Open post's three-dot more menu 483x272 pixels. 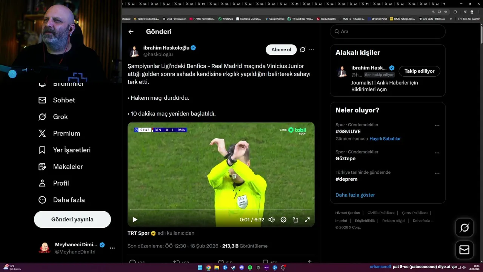[x=311, y=49]
